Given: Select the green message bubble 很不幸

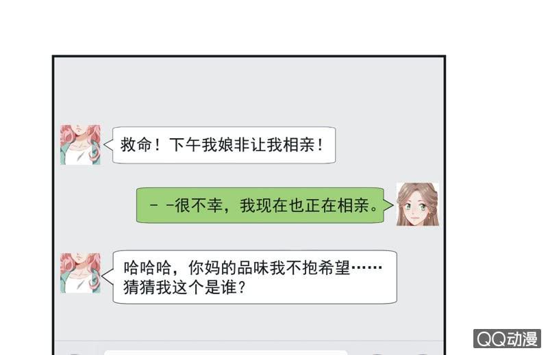Looking at the screenshot, I should coord(260,205).
